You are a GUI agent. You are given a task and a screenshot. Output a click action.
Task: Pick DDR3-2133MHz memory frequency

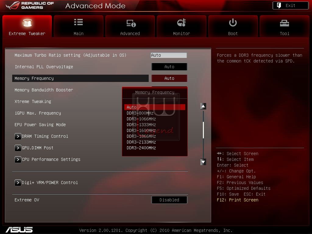(141, 142)
